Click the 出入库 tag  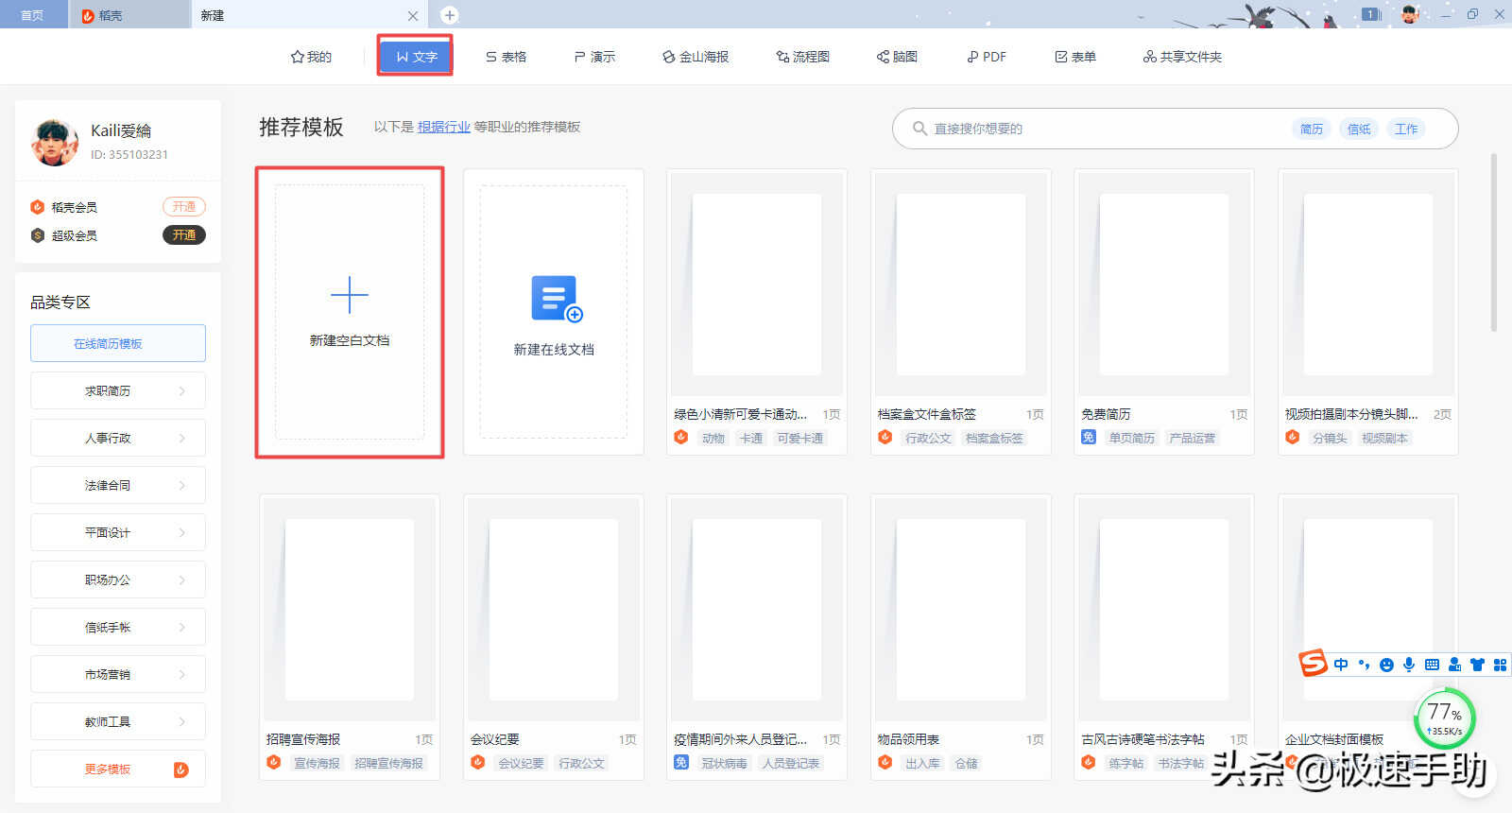[922, 763]
